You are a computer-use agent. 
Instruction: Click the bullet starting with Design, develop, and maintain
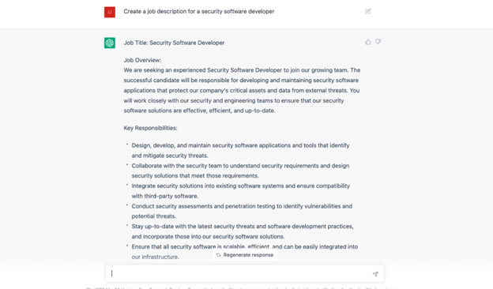click(x=240, y=151)
